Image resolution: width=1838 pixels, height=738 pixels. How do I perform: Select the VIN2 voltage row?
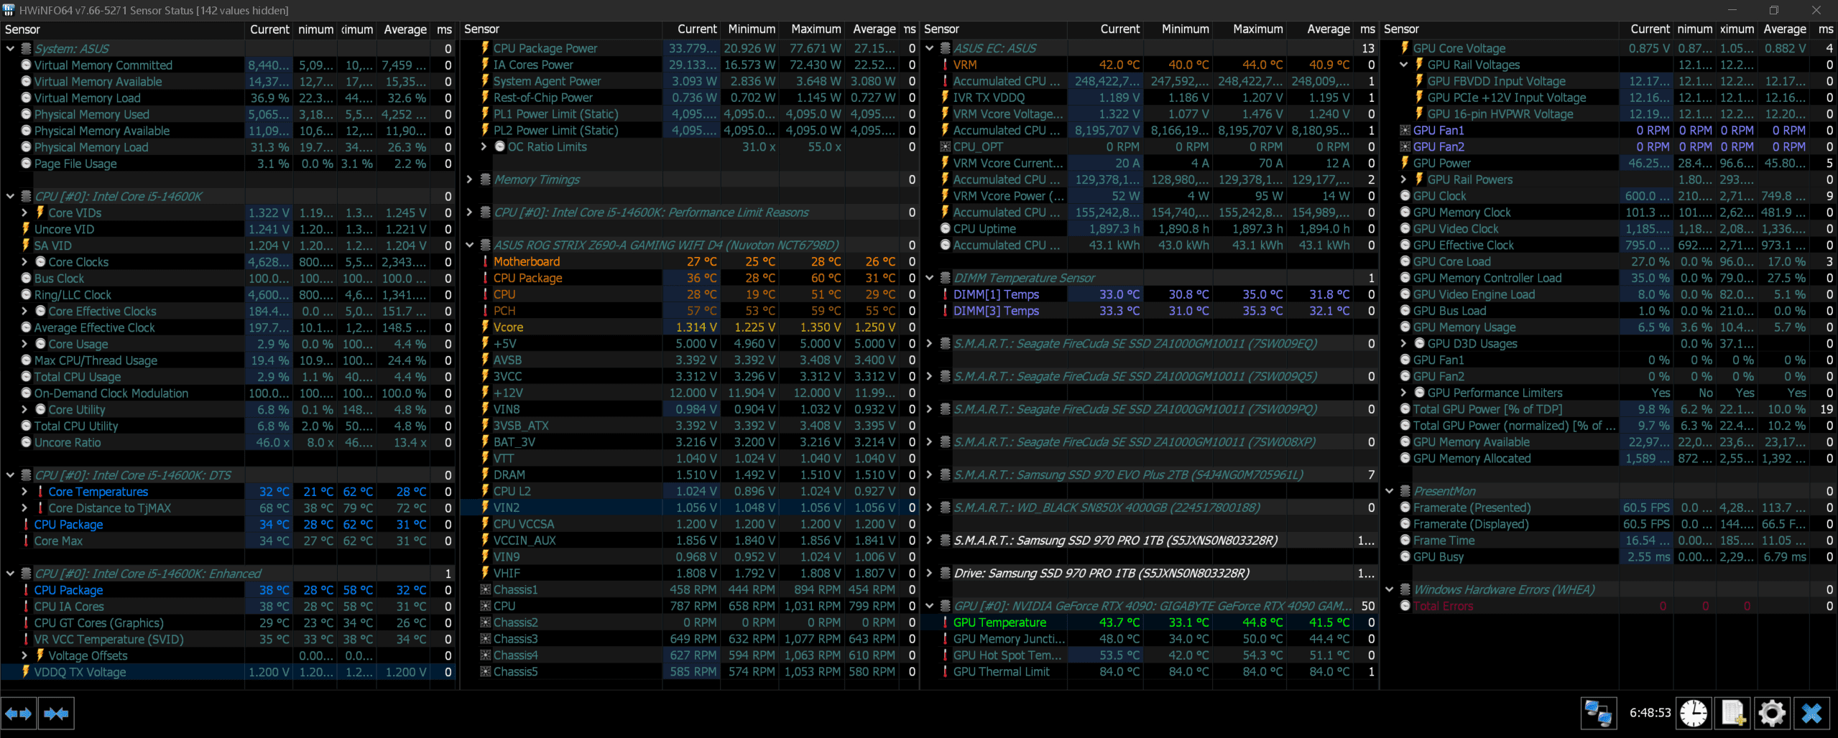click(x=690, y=508)
